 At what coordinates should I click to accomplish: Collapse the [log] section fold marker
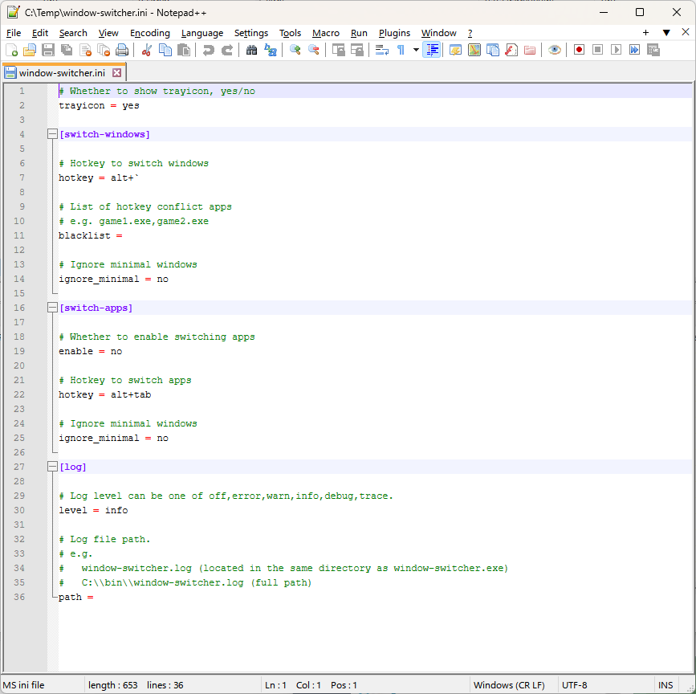[x=52, y=467]
